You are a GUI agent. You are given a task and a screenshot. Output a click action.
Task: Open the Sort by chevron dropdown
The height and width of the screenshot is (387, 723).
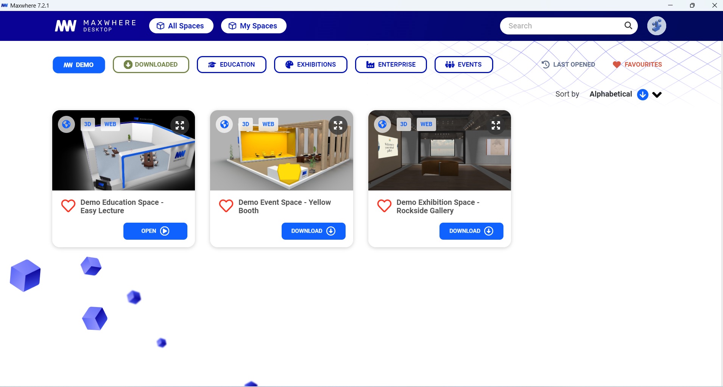point(657,95)
